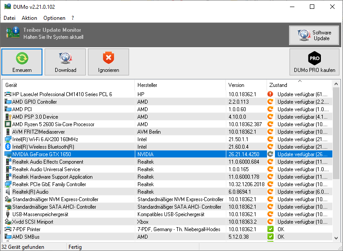The image size is (343, 251).
Task: Click the speaker icon next to Realtek(R) Audio
Action: pos(8,192)
